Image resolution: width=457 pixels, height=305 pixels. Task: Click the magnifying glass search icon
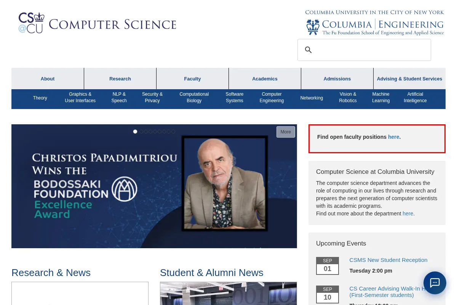click(308, 50)
